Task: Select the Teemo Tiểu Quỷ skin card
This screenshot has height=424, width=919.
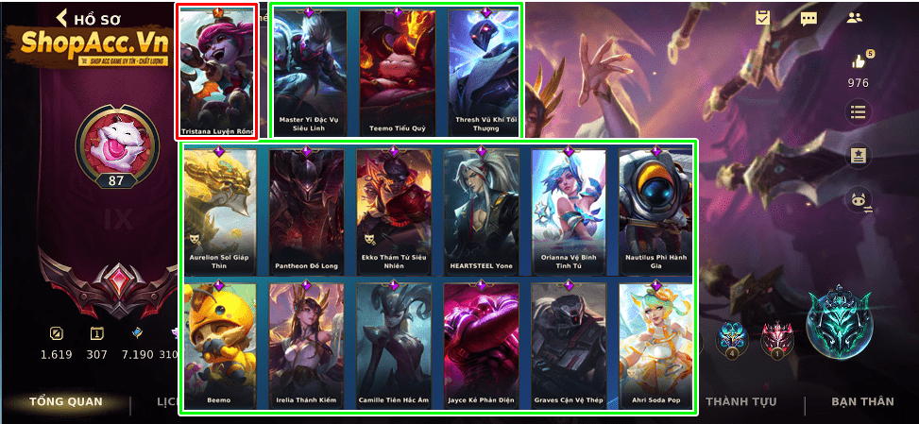Action: coord(398,73)
